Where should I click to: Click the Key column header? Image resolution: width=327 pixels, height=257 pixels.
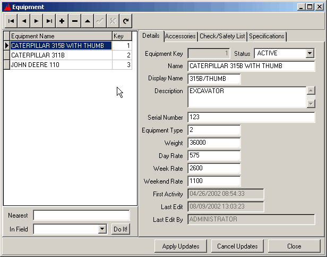122,36
